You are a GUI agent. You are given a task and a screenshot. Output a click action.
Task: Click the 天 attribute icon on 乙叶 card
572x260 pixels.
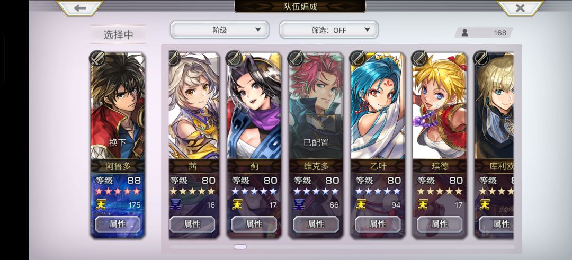point(361,204)
